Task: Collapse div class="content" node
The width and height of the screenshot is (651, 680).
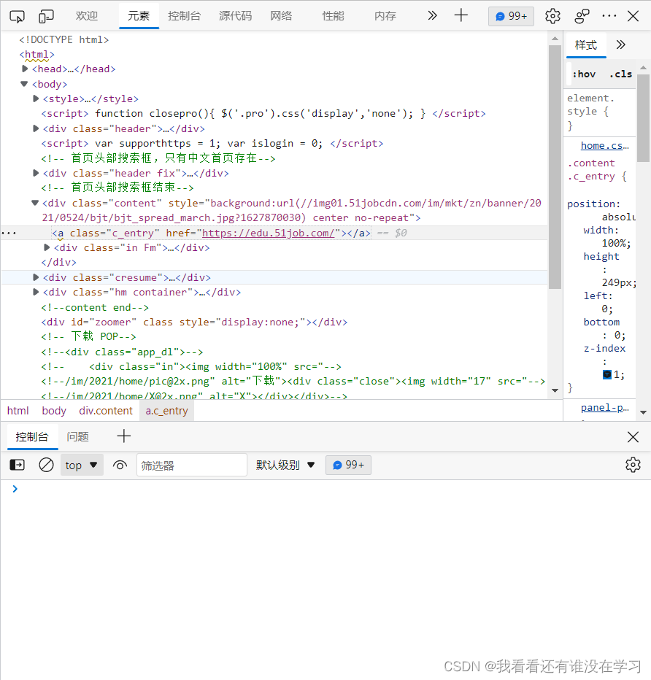Action: pyautogui.click(x=36, y=203)
